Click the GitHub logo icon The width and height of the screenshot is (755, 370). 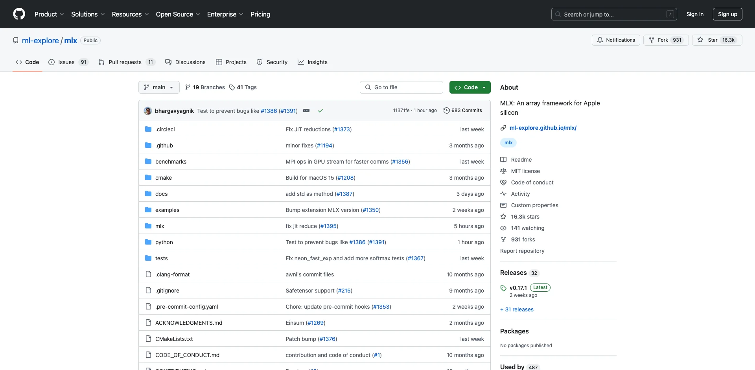[x=19, y=14]
